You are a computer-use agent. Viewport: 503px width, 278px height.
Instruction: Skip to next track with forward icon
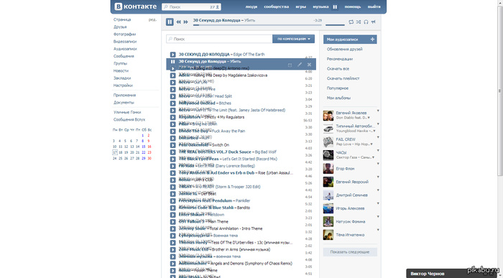pos(185,22)
